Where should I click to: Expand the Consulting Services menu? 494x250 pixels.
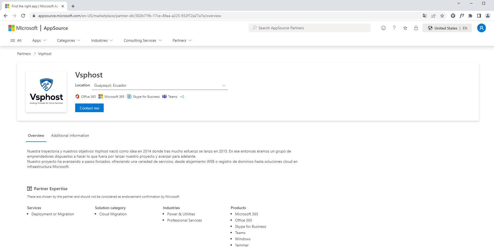click(143, 40)
